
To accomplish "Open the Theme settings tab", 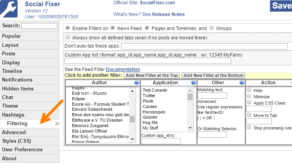I will tap(29, 106).
